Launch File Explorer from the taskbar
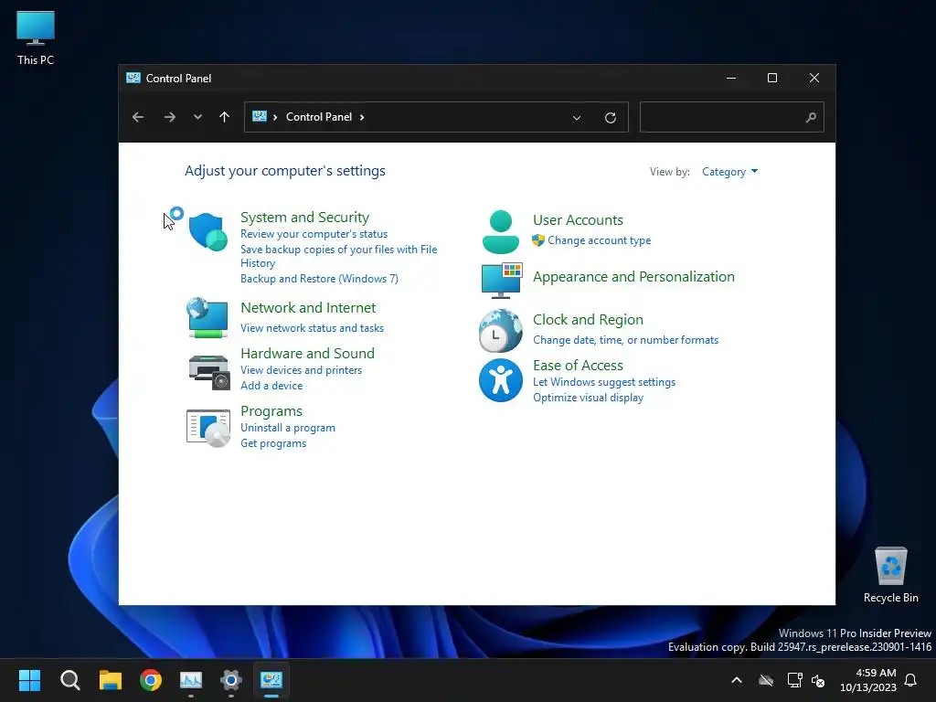Screen dimensions: 936x702 [111, 680]
